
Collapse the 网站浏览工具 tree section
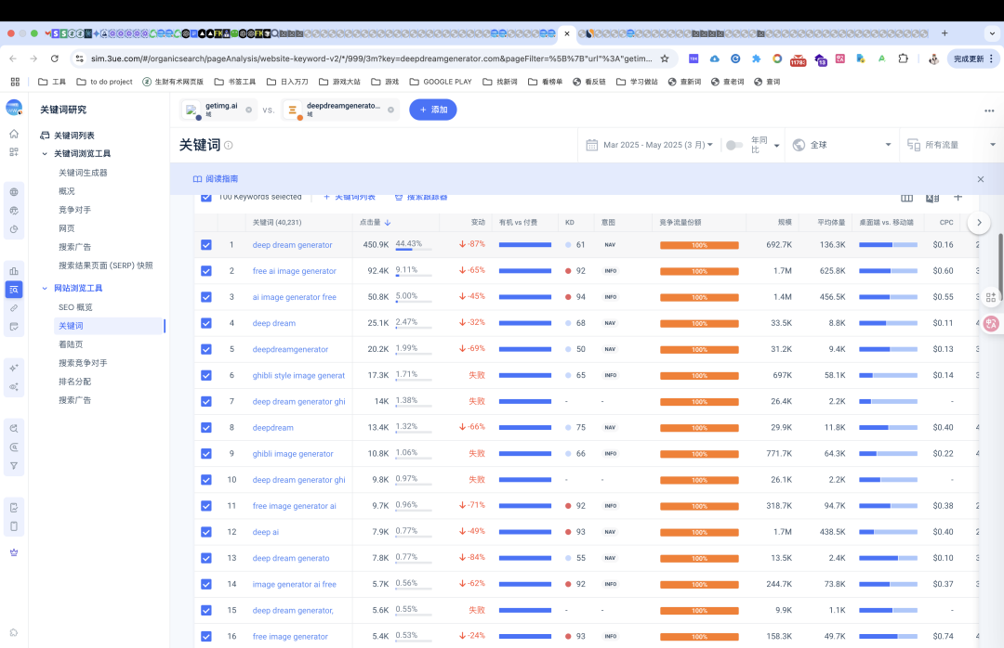click(45, 289)
